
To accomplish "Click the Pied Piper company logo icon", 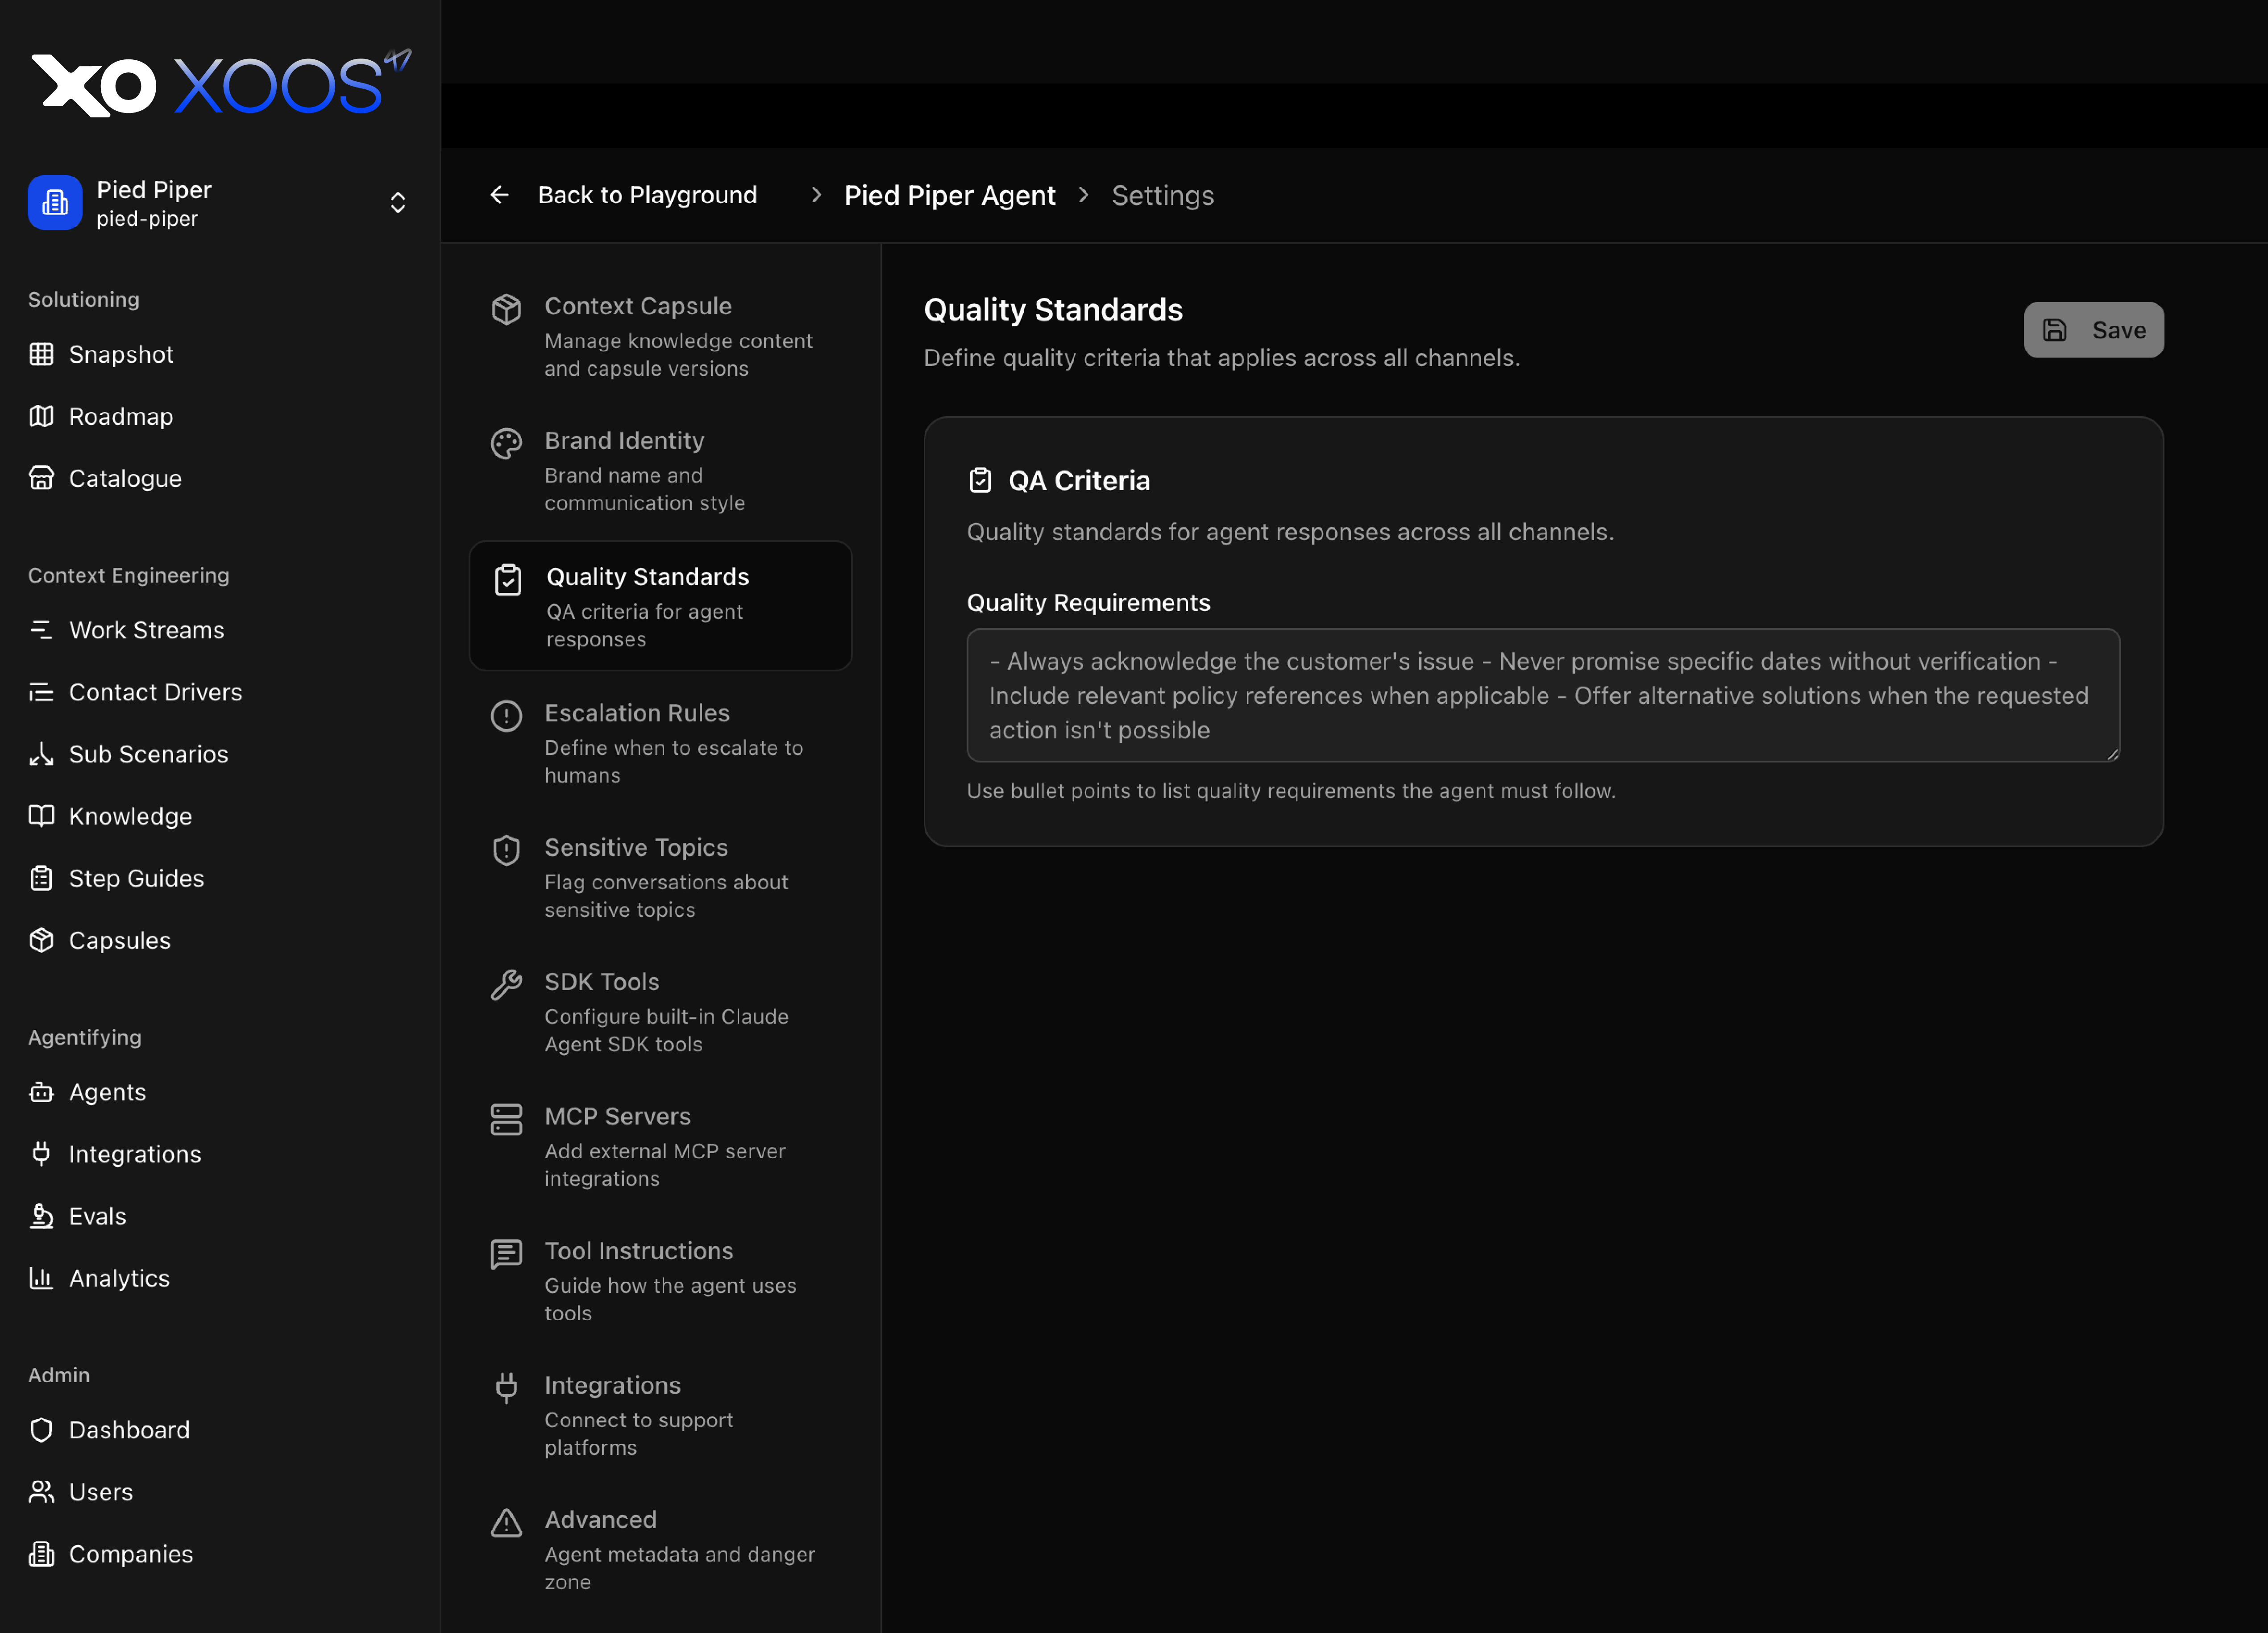I will (55, 203).
